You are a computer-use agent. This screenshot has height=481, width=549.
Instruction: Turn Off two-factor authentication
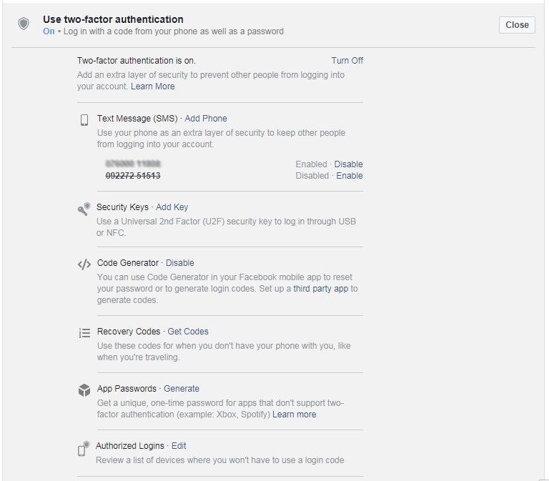click(x=347, y=61)
